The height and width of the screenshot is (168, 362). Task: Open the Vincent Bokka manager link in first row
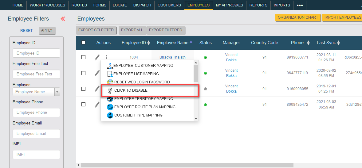pyautogui.click(x=231, y=57)
